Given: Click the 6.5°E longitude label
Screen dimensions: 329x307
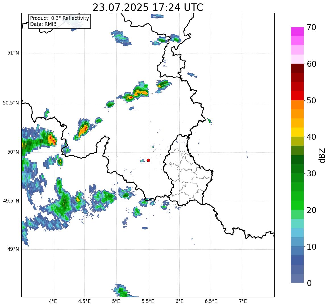Looking at the screenshot, I should pos(211,301).
